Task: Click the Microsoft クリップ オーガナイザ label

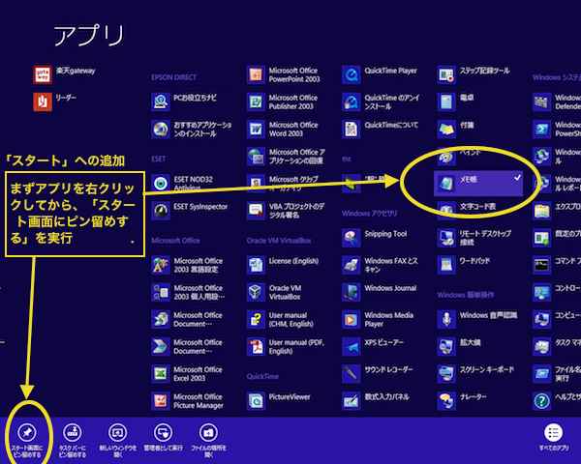Action: click(293, 184)
